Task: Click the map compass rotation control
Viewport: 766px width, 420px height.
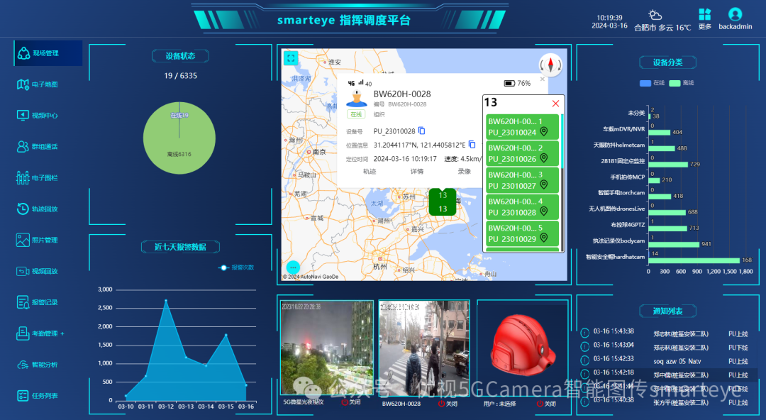Action: point(550,65)
